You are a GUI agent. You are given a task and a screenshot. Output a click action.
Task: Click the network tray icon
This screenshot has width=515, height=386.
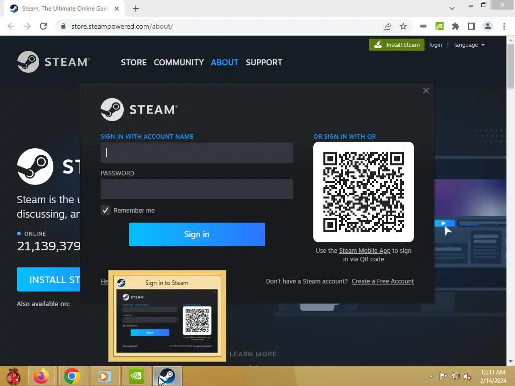pyautogui.click(x=456, y=376)
